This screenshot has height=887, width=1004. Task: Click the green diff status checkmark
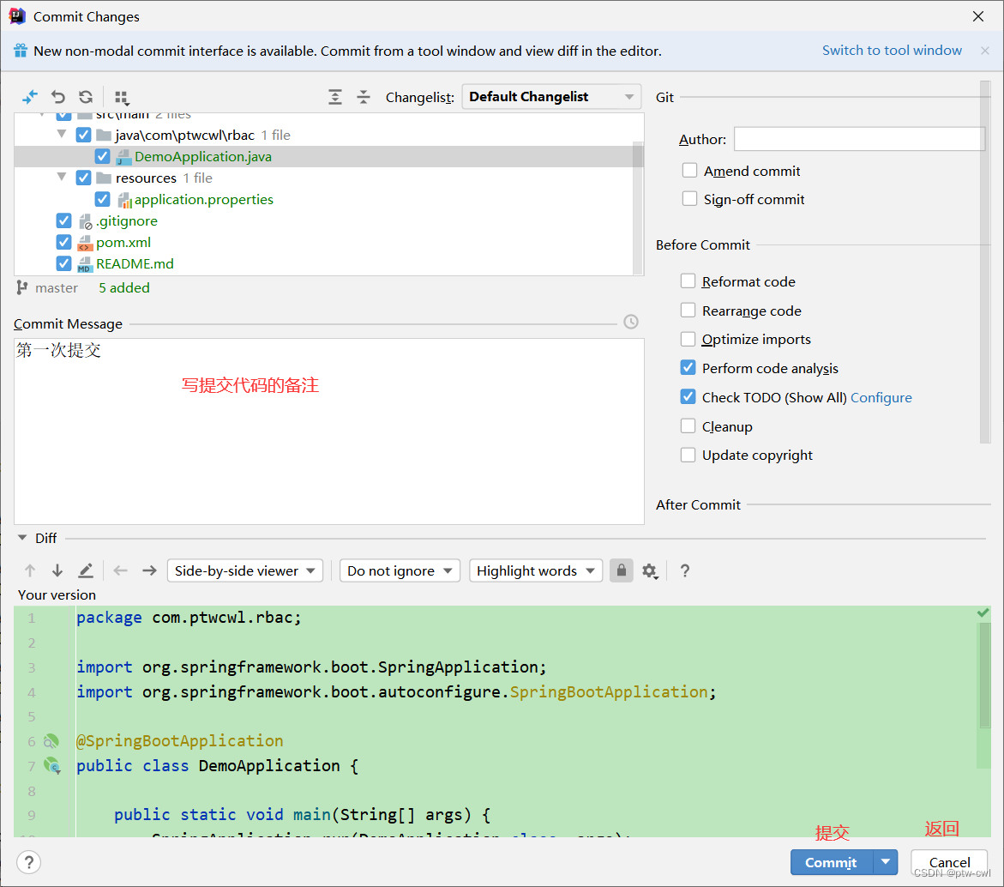[983, 613]
